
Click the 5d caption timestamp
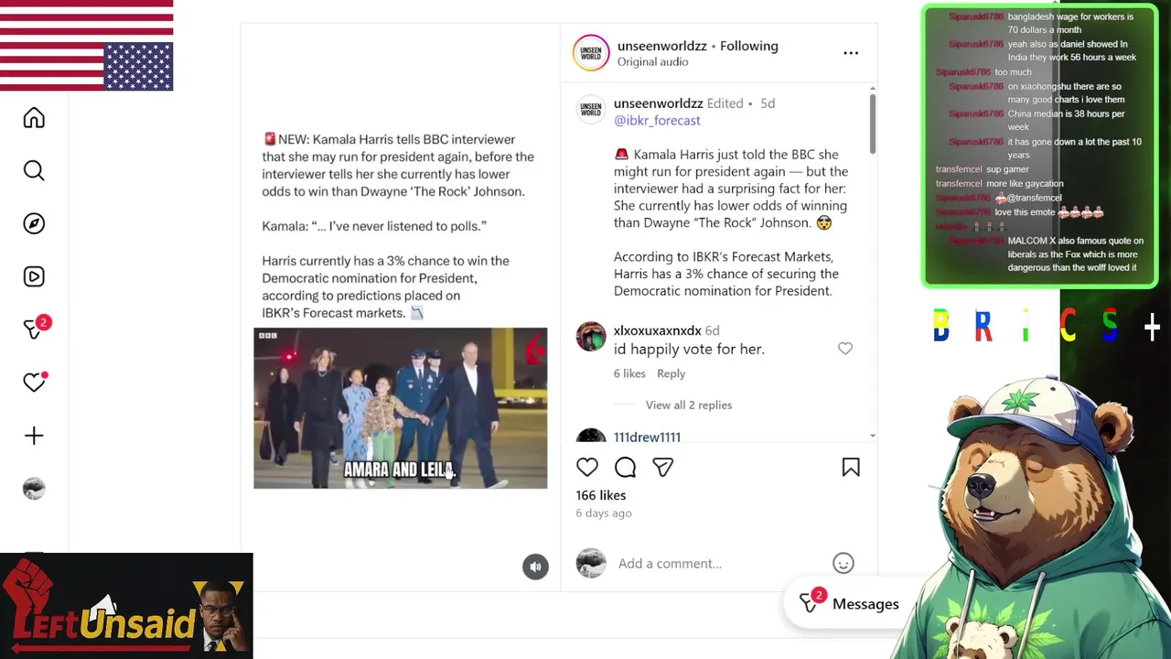tap(768, 103)
